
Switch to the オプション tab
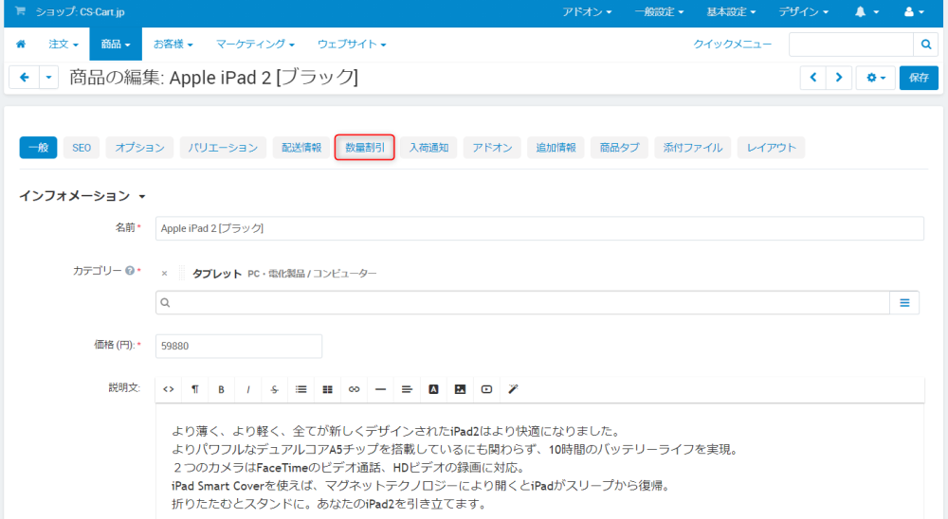point(139,148)
